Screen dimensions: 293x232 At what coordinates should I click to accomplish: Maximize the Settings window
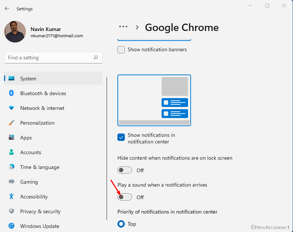click(267, 6)
